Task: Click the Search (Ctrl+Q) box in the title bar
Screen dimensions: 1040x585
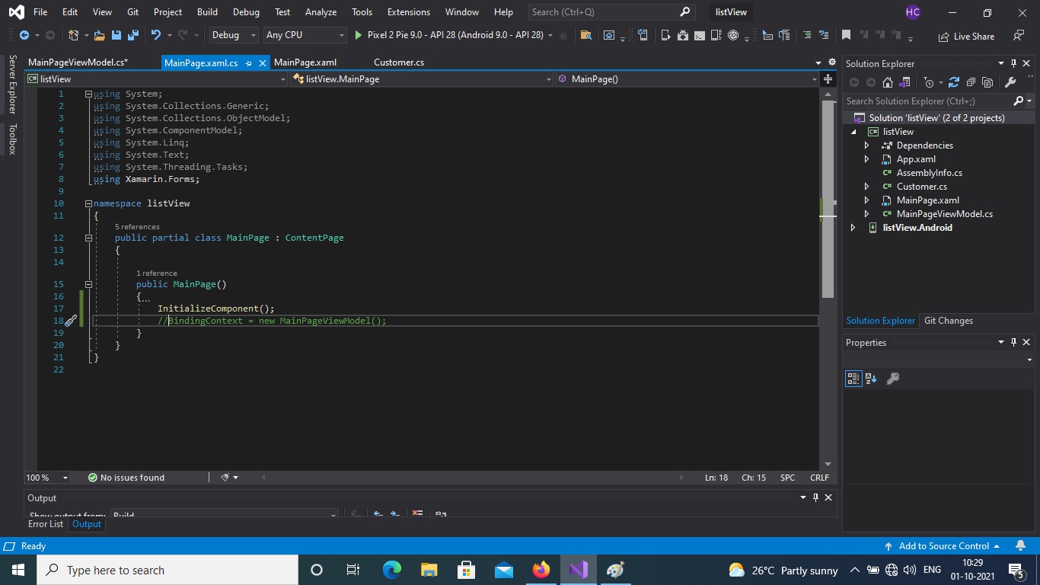Action: (611, 12)
